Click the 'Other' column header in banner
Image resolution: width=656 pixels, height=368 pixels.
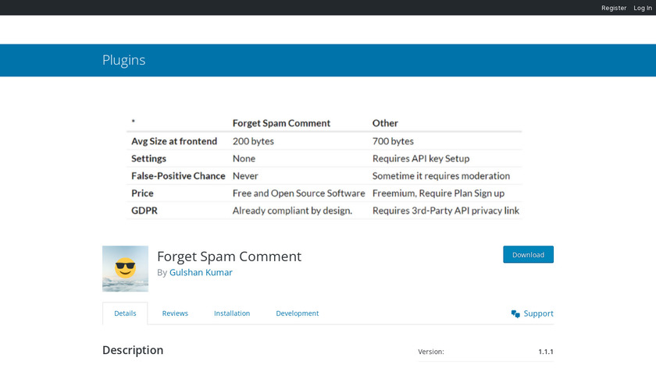coord(385,123)
